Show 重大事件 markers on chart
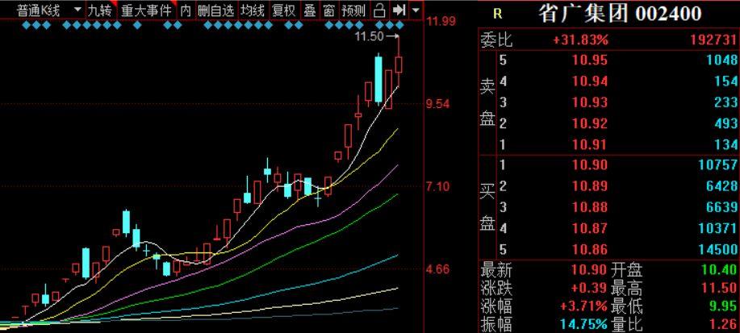The image size is (740, 333). point(146,10)
